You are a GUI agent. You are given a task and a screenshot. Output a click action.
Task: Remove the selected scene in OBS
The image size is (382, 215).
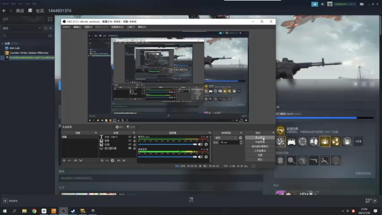click(x=69, y=161)
